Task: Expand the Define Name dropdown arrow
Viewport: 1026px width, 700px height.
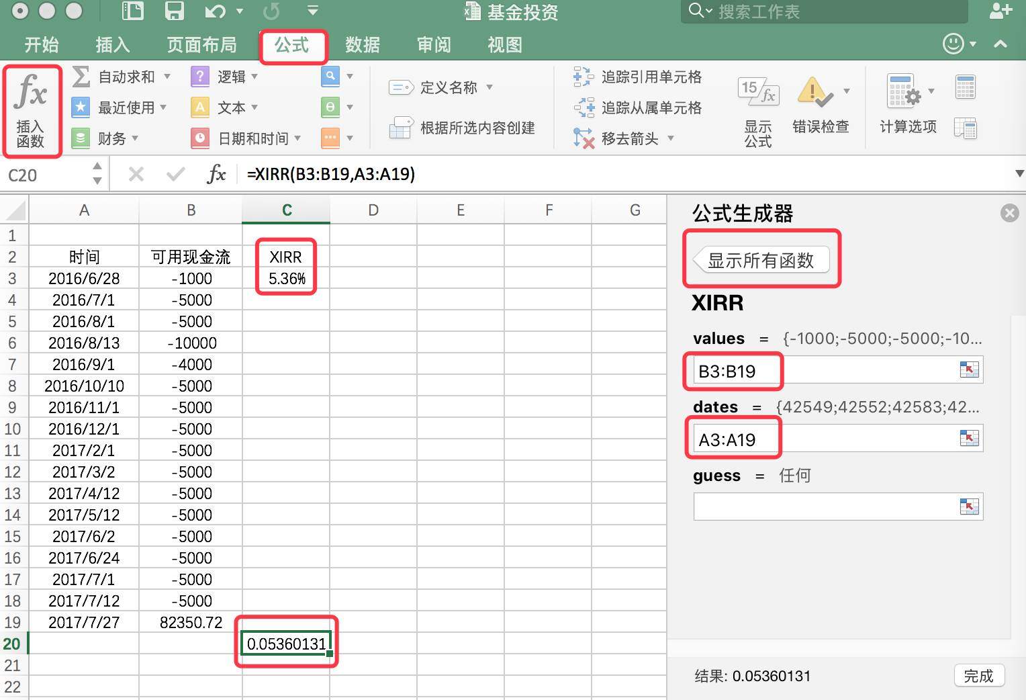Action: 489,87
